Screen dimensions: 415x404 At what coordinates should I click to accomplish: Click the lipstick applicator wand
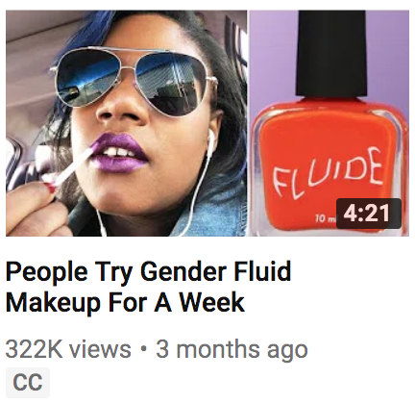[x=70, y=170]
